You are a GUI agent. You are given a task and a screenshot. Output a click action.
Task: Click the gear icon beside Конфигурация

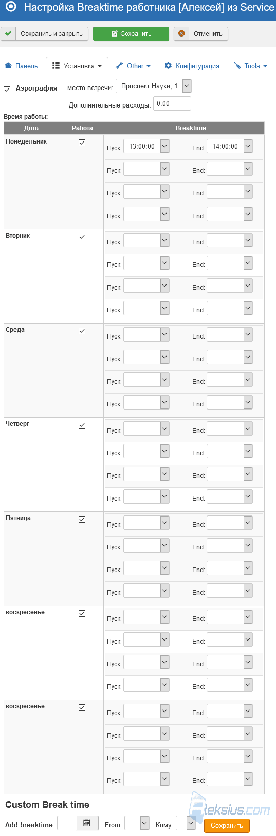coord(168,66)
